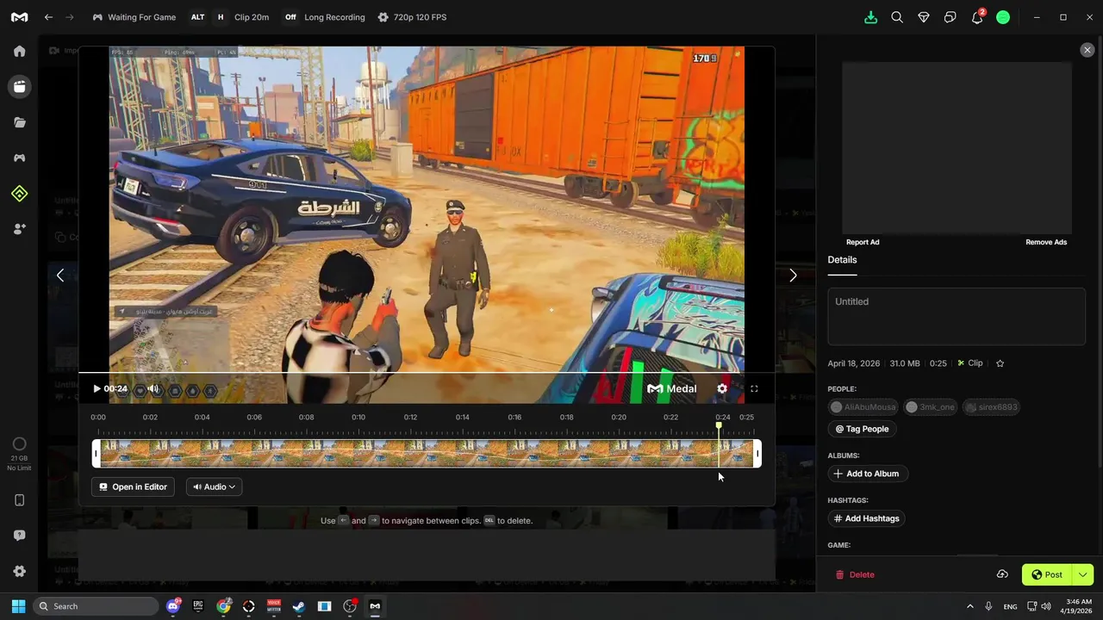Open Steam from the taskbar

[299, 606]
